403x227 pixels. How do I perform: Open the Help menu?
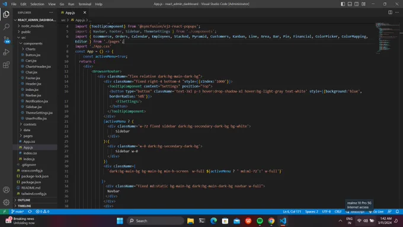(x=99, y=4)
